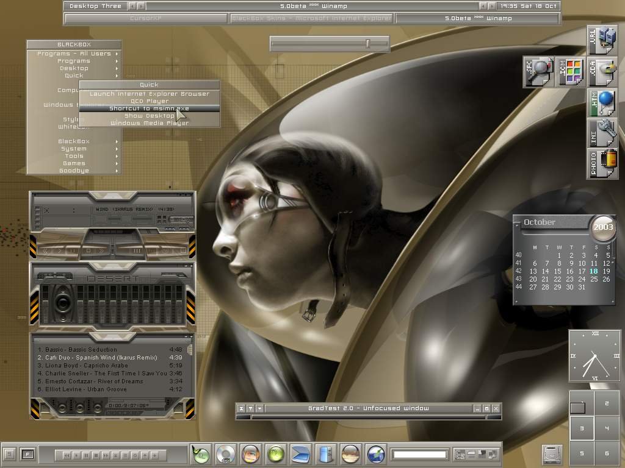Stop playback in Winamp main window
Viewport: 625px width, 468px height.
pyautogui.click(x=89, y=250)
